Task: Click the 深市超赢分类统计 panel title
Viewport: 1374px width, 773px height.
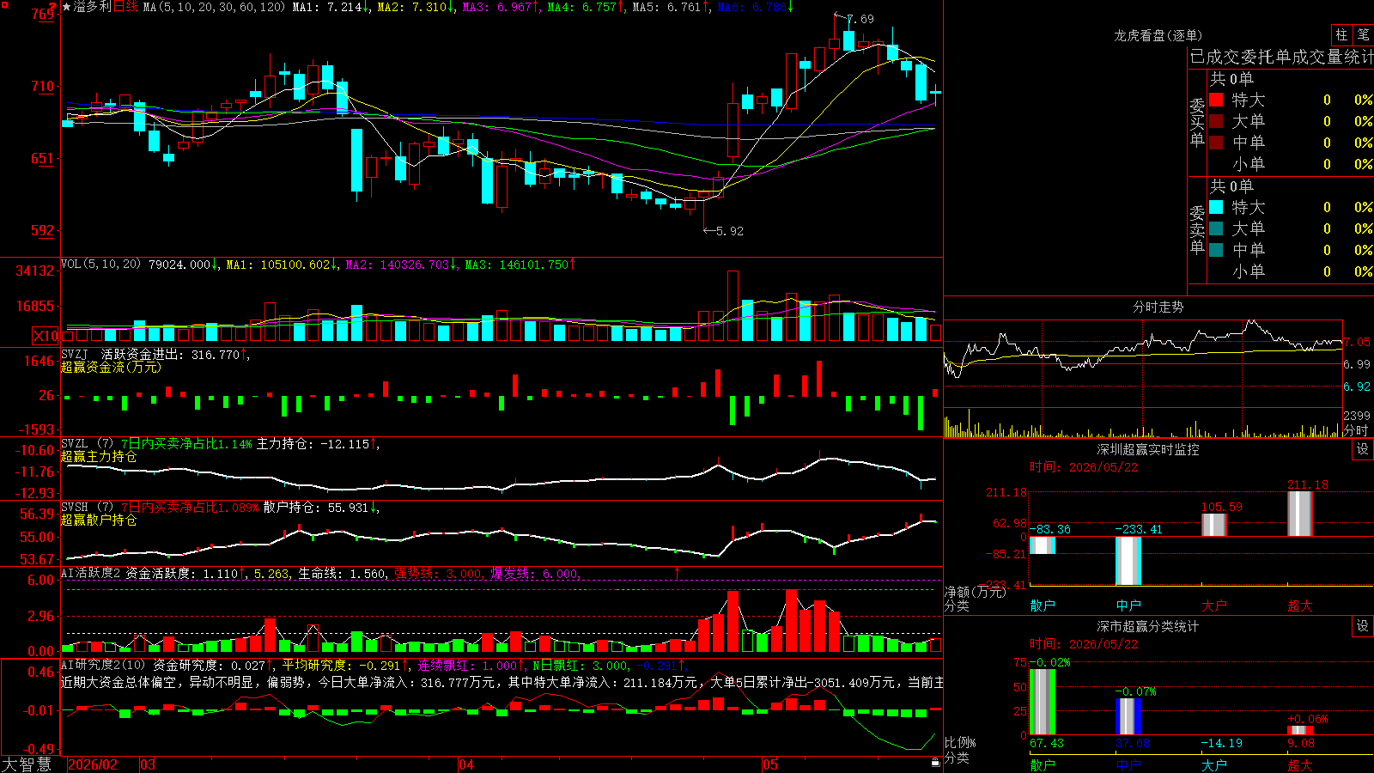Action: click(x=1148, y=626)
